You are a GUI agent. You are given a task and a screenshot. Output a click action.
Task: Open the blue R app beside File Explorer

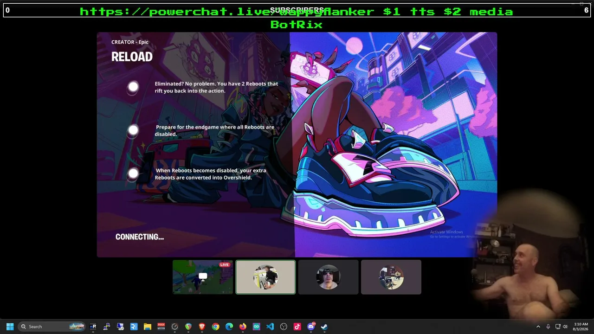134,327
